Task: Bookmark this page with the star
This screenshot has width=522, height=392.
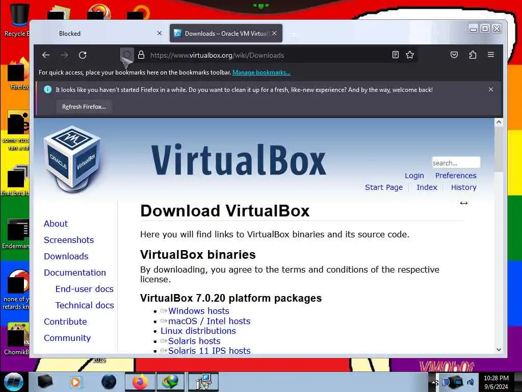Action: pos(410,55)
